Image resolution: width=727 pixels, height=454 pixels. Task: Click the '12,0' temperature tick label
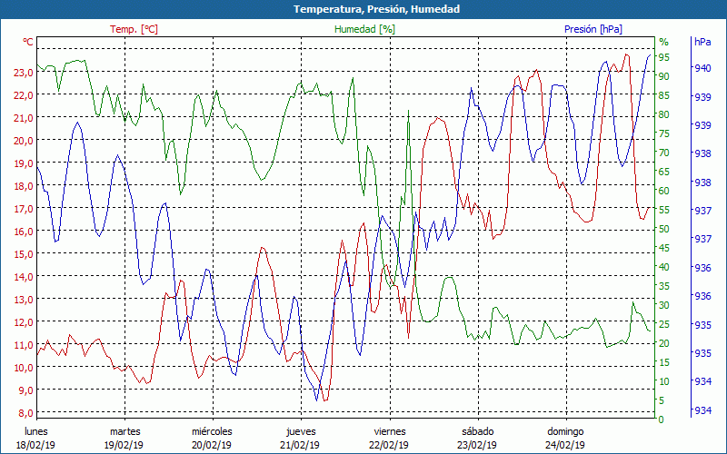(x=24, y=322)
